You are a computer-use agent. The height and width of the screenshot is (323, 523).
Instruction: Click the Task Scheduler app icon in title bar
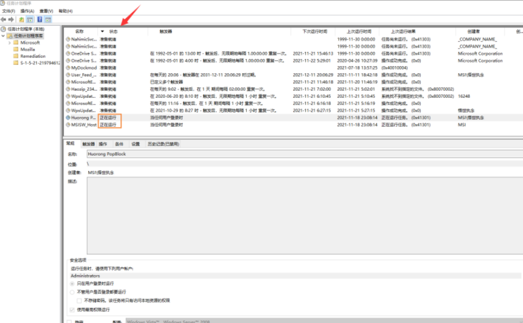tap(2, 3)
